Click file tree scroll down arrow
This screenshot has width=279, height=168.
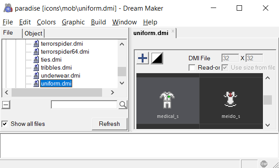point(122,83)
